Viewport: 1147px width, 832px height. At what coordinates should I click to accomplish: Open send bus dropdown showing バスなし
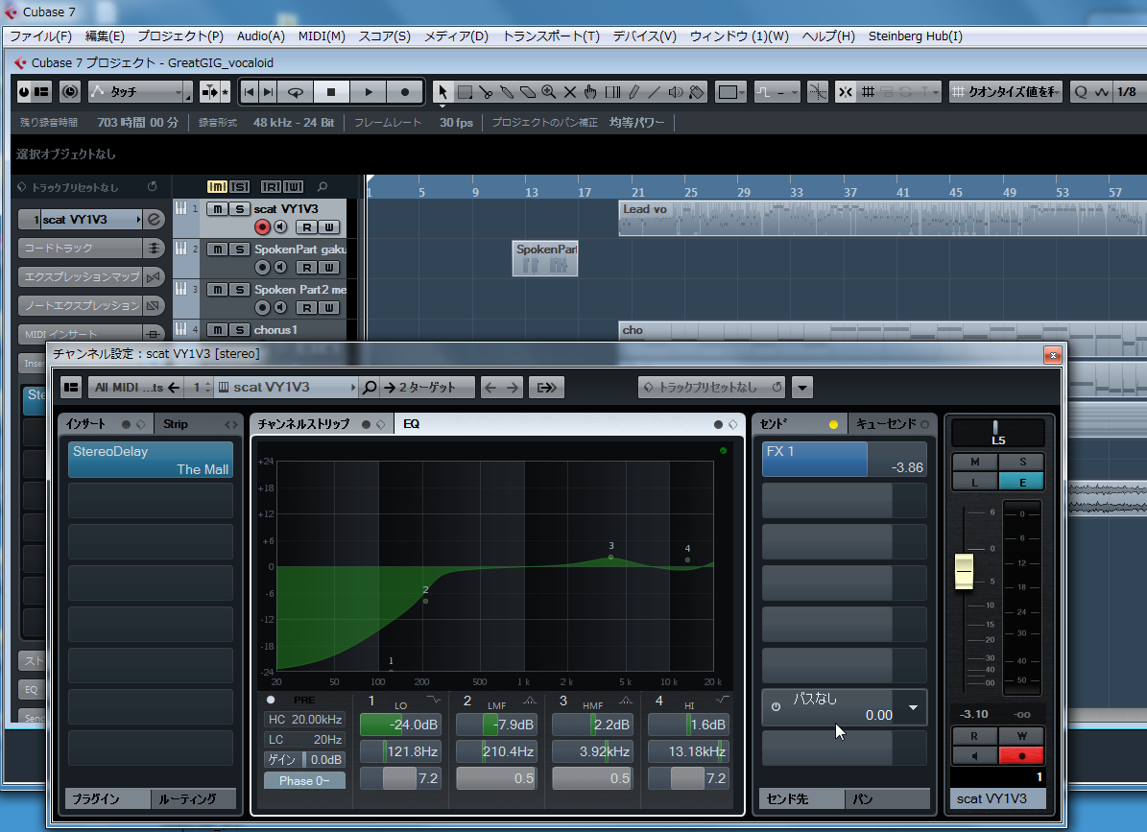pos(913,707)
